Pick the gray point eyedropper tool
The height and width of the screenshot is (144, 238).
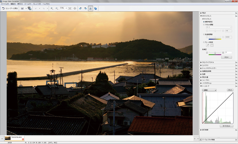207,45
